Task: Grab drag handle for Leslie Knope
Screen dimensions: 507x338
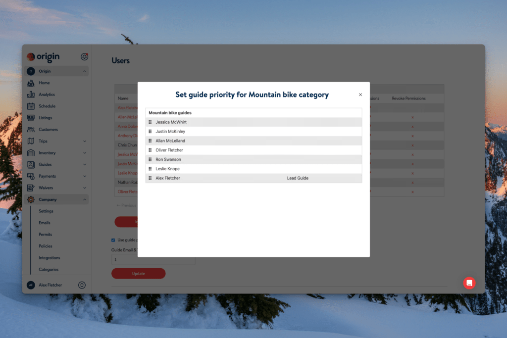Action: coord(150,169)
